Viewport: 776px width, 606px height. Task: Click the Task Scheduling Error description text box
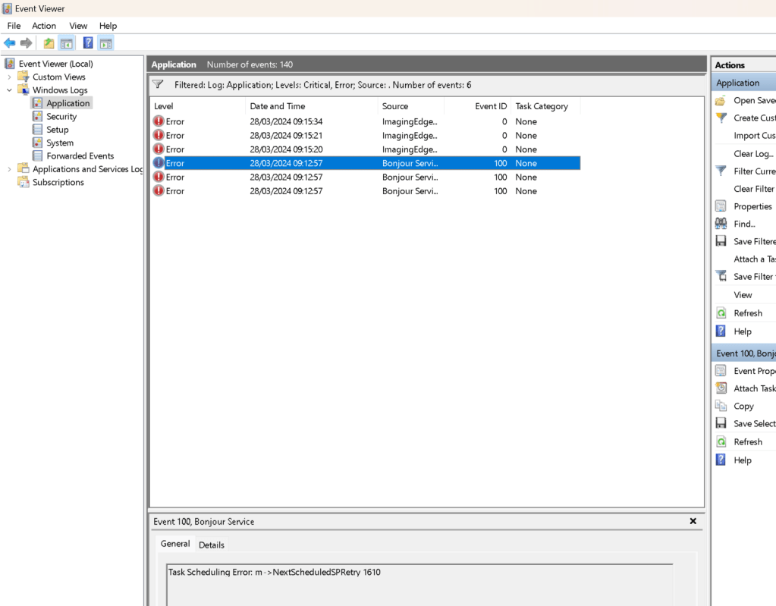tap(419, 585)
